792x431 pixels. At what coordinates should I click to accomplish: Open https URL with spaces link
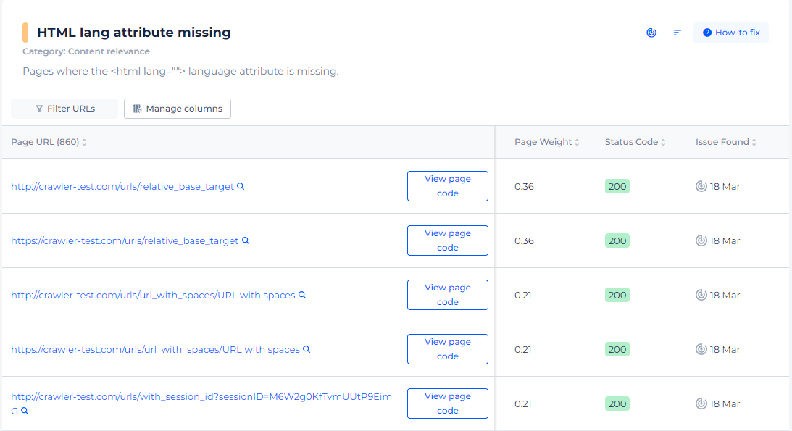pyautogui.click(x=155, y=349)
